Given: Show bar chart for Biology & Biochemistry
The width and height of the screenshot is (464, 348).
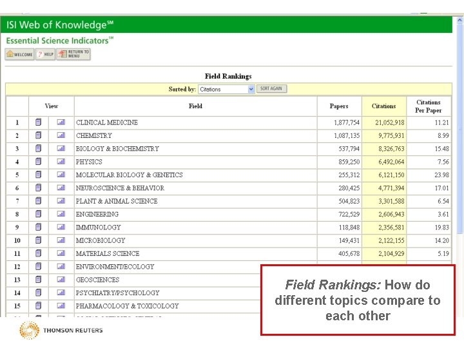Looking at the screenshot, I should [x=61, y=148].
